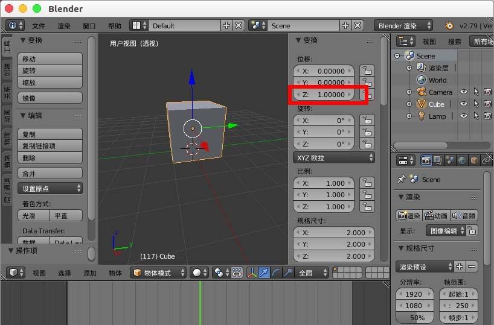The image size is (494, 325).
Task: Open the 渲染预设 presets dropdown
Action: click(x=425, y=267)
